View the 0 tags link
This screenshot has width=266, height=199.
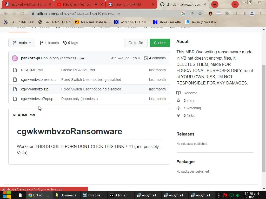coord(71,43)
